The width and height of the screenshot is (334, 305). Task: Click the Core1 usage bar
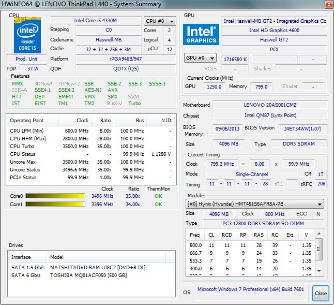[x=55, y=204]
